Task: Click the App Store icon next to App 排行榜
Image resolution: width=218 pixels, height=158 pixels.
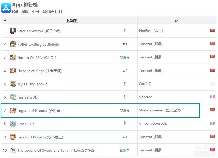Action: (6, 7)
